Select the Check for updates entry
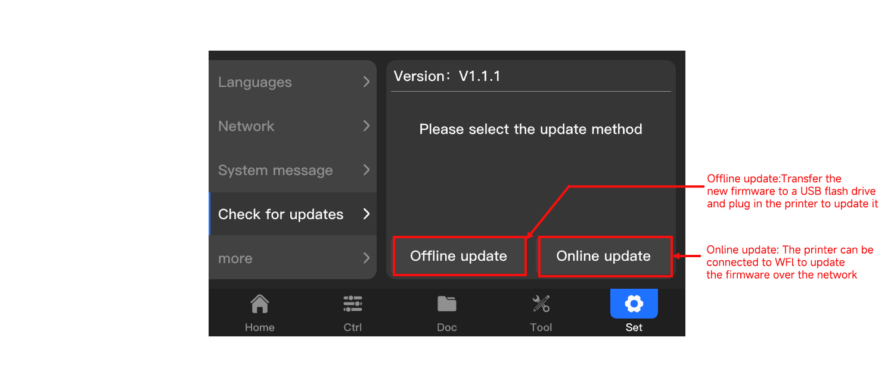The height and width of the screenshot is (387, 894). 281,214
